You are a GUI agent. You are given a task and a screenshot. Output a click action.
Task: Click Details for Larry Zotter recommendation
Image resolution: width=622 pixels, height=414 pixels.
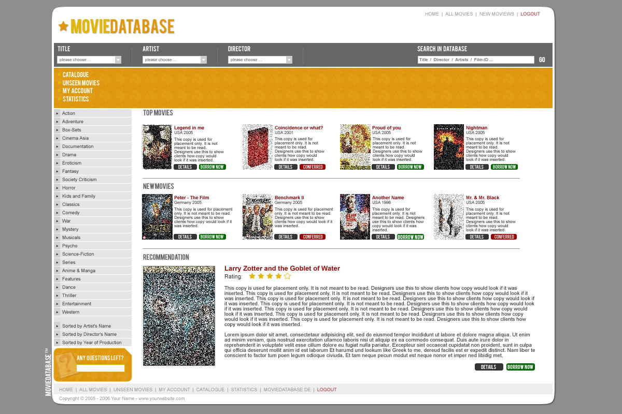click(489, 367)
